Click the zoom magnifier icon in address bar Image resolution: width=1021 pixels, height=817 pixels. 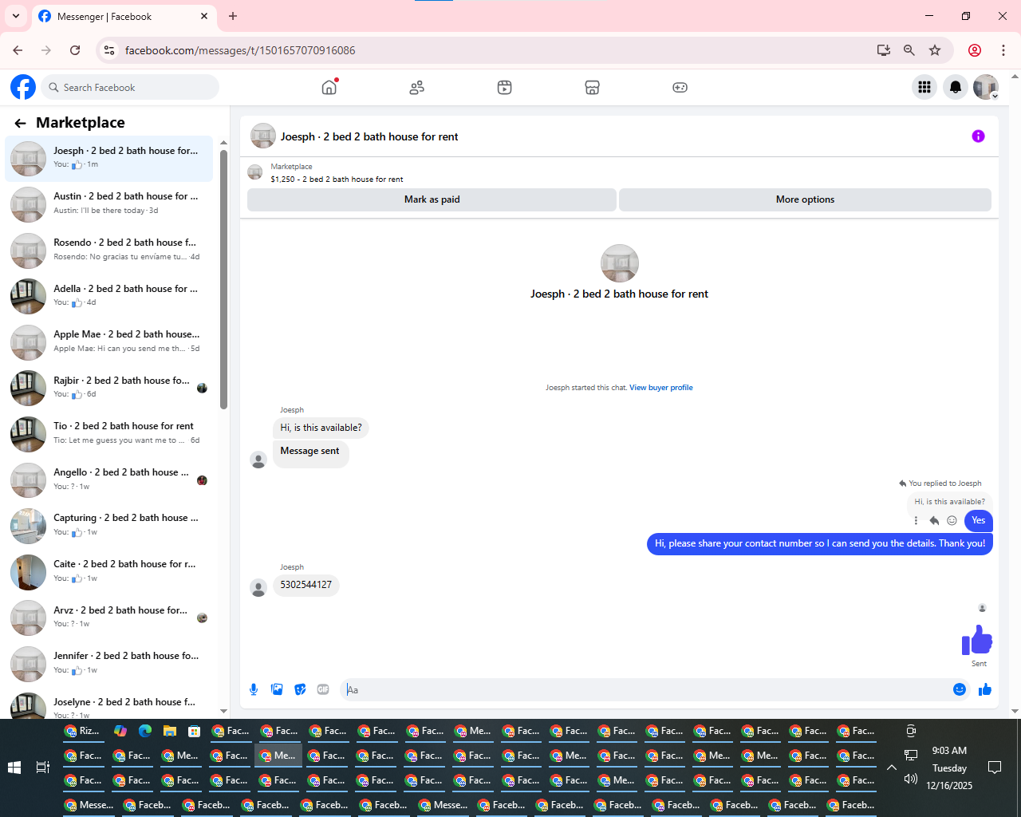point(909,50)
